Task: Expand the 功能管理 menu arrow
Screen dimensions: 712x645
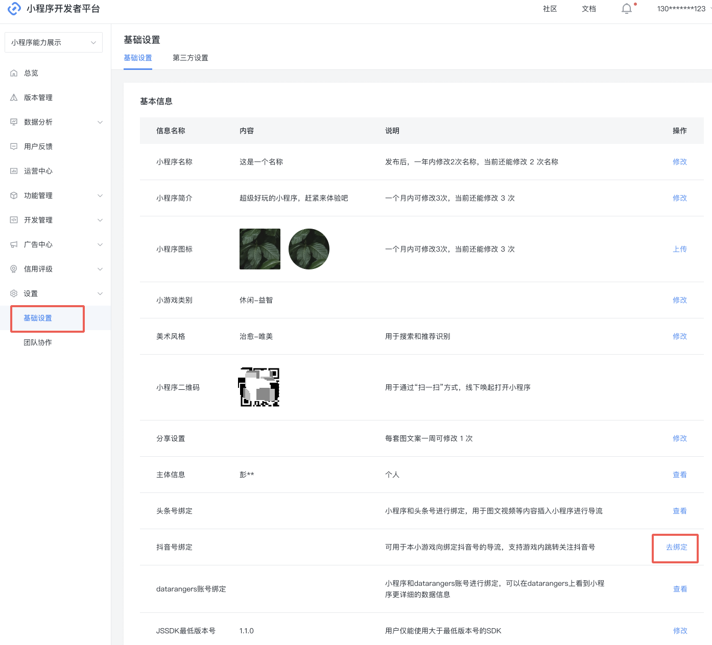Action: click(100, 195)
